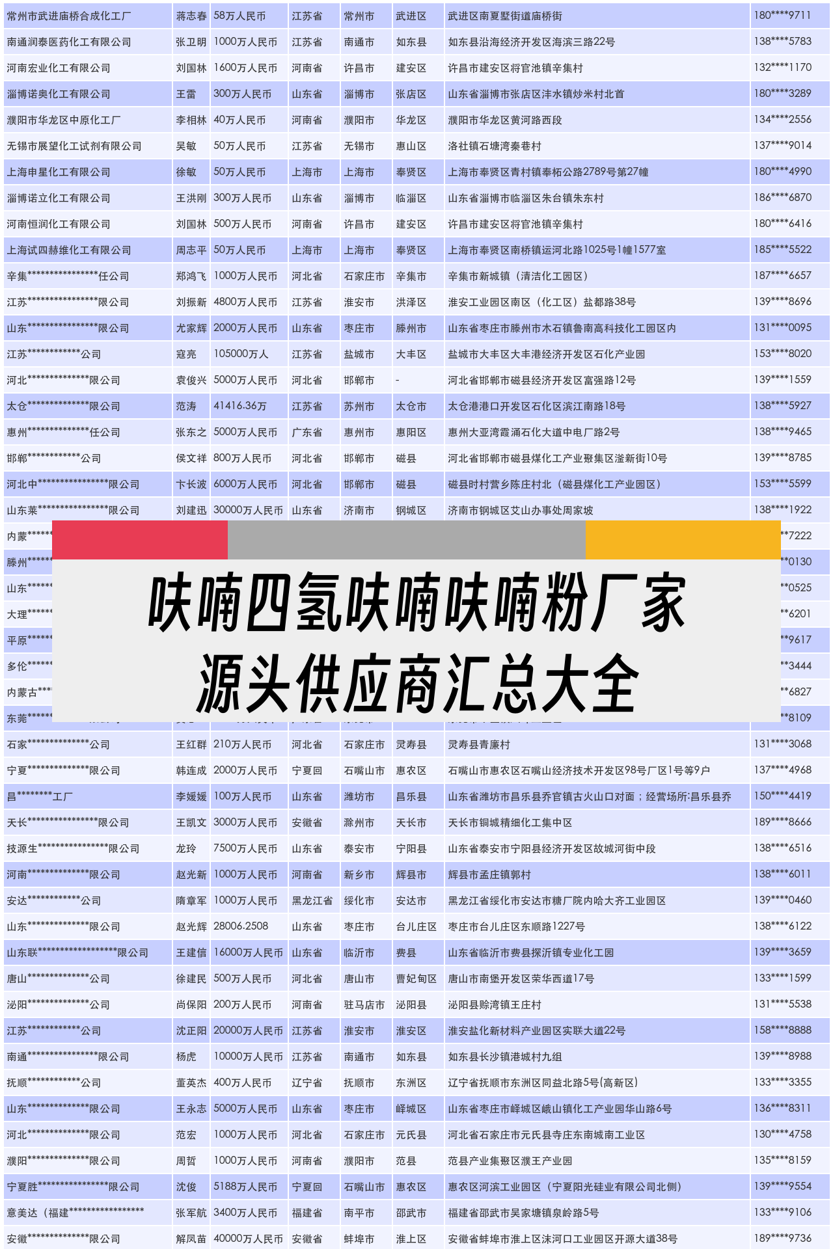Viewport: 833px width, 1249px height.
Task: Click the subtitle 源头供应商汇总大全
Action: 416,684
